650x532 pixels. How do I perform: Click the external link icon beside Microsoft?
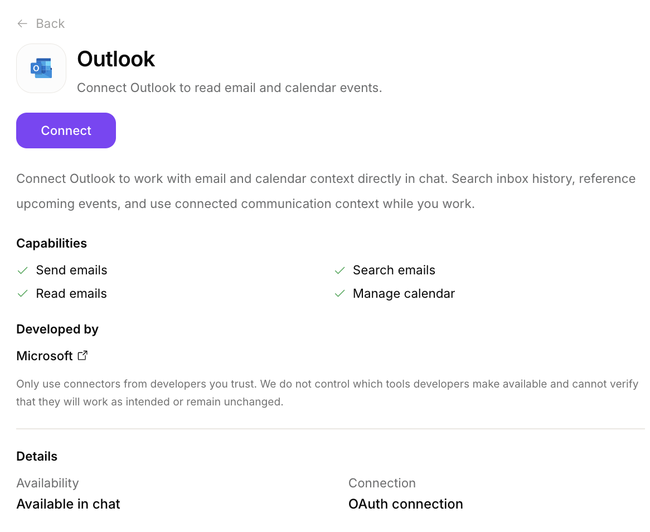tap(83, 355)
